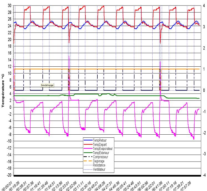Select the red TempDepart legend line key
The image size is (207, 191).
pyautogui.click(x=88, y=145)
